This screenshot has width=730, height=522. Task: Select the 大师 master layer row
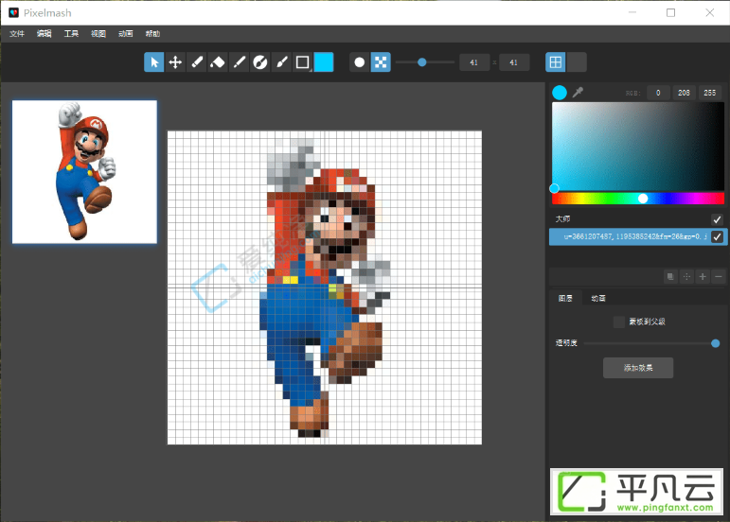pyautogui.click(x=638, y=219)
